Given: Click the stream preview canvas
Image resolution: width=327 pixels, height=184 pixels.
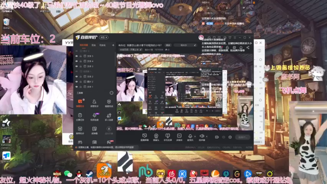Looking at the screenshot, I should pos(185,92).
